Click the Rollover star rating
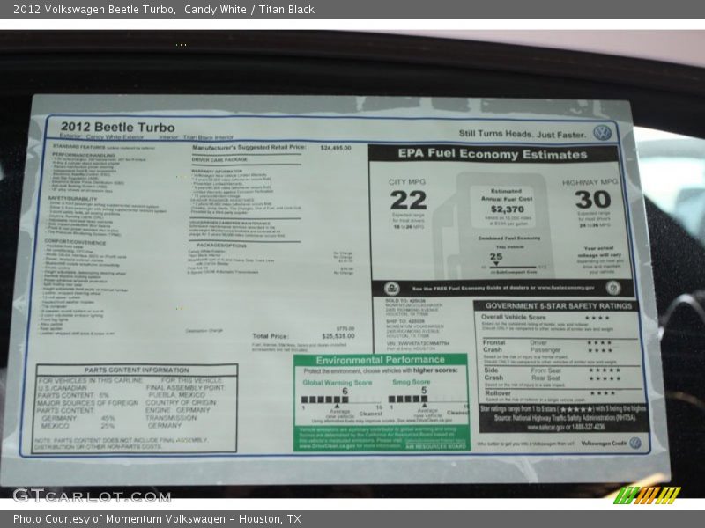 pyautogui.click(x=602, y=393)
